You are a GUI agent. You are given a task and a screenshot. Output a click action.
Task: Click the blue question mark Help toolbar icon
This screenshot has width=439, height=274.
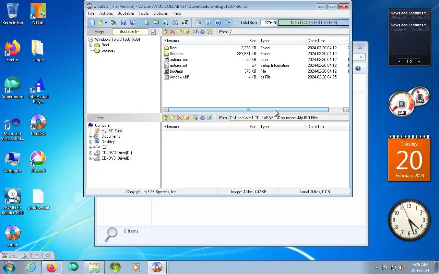click(x=218, y=23)
